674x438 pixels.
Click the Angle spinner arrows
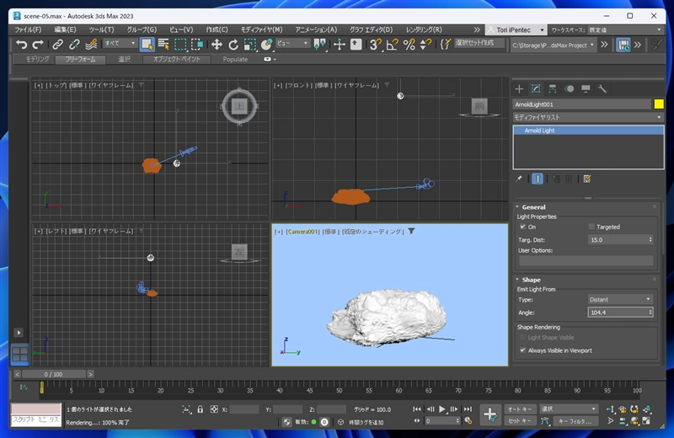[x=650, y=312]
